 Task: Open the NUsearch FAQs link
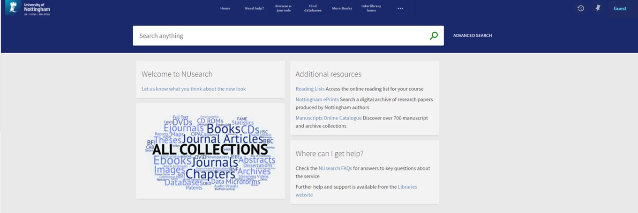pos(335,168)
